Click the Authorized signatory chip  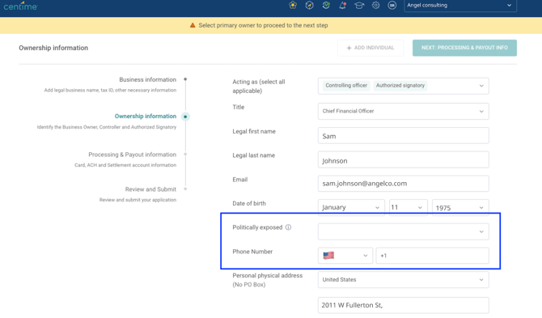(x=400, y=86)
